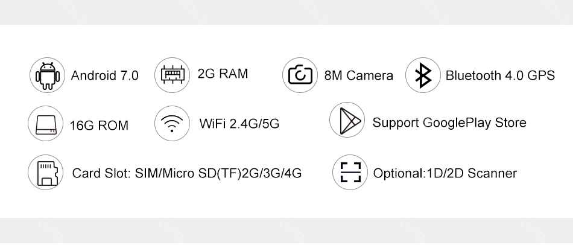Click the SD card slot icon
The height and width of the screenshot is (245, 573).
click(x=46, y=172)
